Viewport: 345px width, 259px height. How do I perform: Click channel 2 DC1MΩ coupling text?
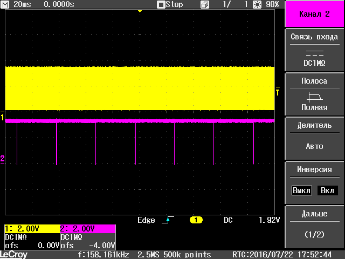[x=71, y=237]
